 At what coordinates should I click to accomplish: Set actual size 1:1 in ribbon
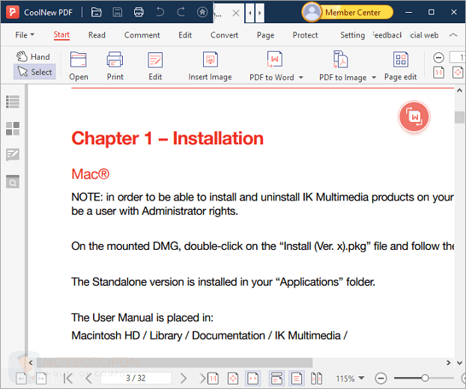pyautogui.click(x=439, y=73)
